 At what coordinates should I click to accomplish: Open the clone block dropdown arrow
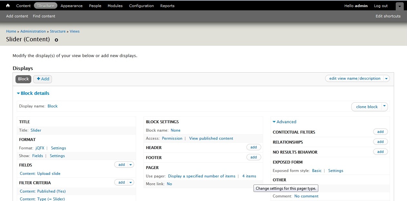coord(384,106)
